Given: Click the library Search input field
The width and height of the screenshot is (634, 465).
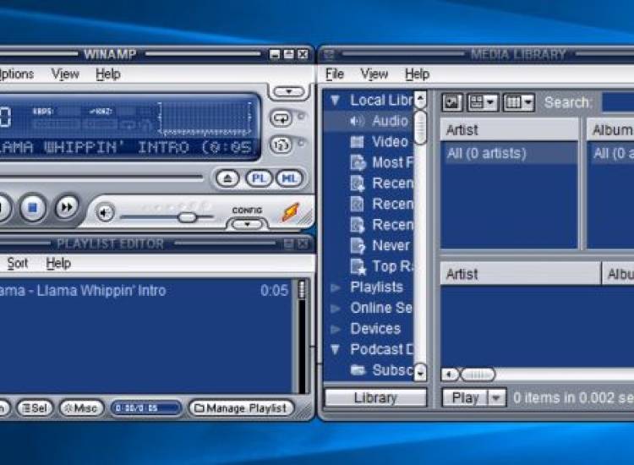Looking at the screenshot, I should click(x=618, y=102).
